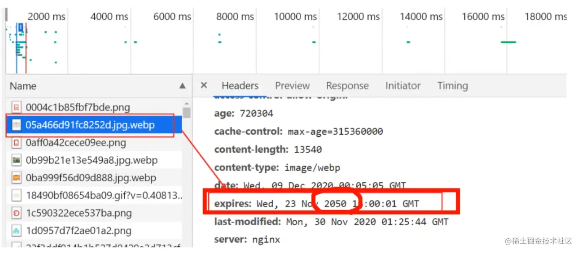Viewport: 580px width, 253px height.
Task: Click the cache-control max-age=315360000 value
Action: [x=335, y=132]
